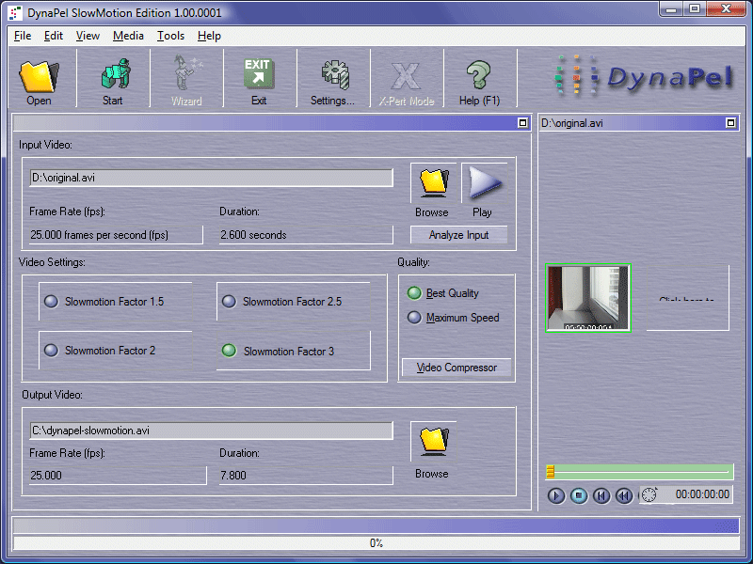Maximize the left settings panel square icon
Screen dimensions: 753x564
(523, 123)
